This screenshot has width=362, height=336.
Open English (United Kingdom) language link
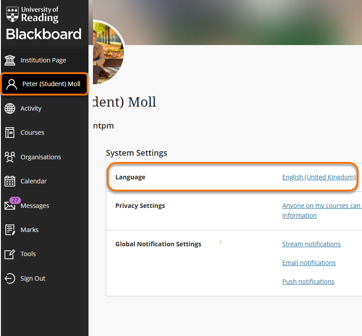tap(319, 177)
